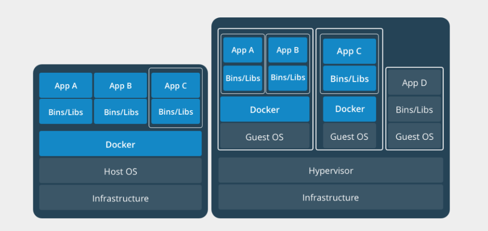Select Bins/Libs under App B, Hypervisor diagram
This screenshot has width=488, height=231.
point(288,78)
